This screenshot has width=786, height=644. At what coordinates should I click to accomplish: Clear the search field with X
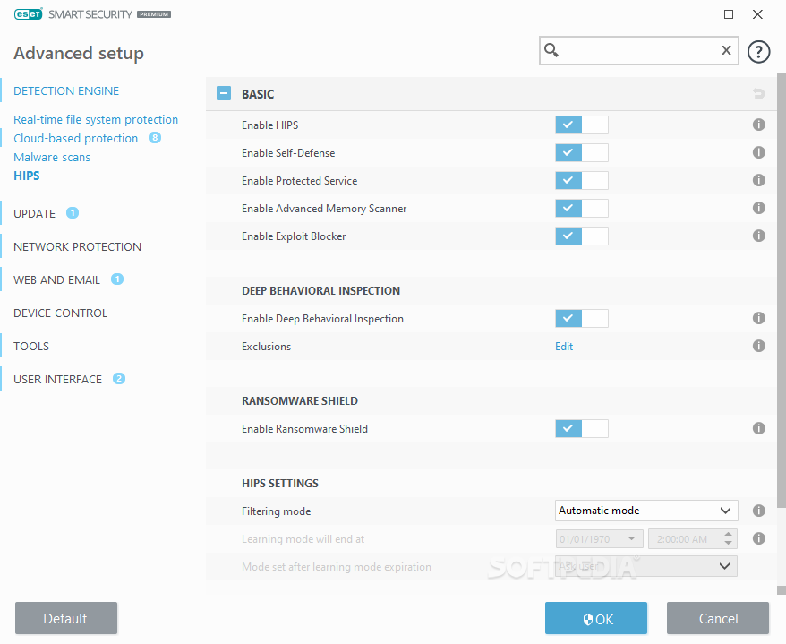726,50
